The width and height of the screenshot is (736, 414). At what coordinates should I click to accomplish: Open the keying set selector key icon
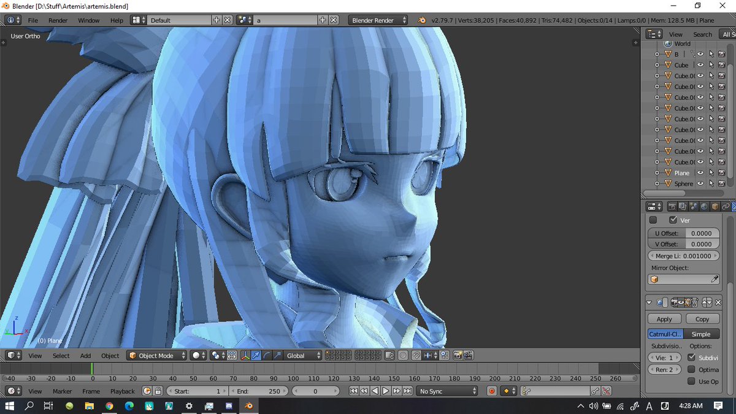coord(526,391)
